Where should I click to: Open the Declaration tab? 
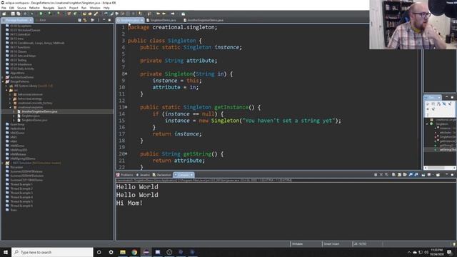[162, 175]
